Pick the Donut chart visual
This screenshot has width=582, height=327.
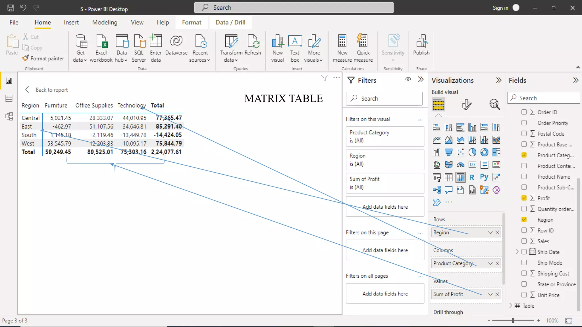[484, 152]
